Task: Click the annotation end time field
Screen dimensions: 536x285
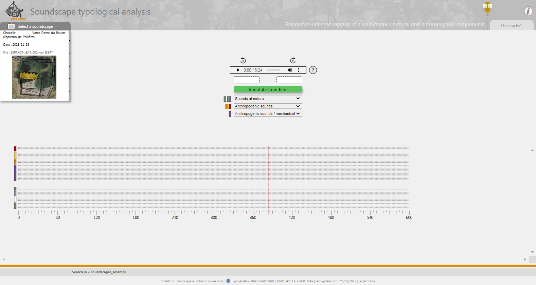Action: 289,80
